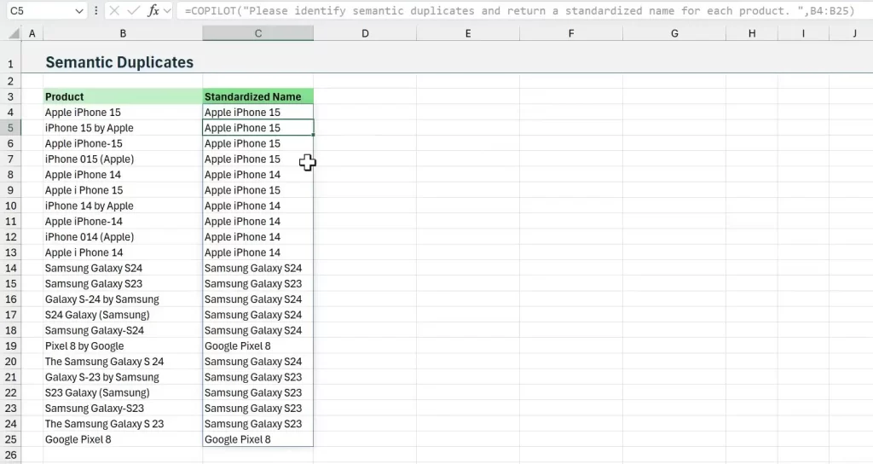Click the Semantic Duplicates title cell

point(119,62)
